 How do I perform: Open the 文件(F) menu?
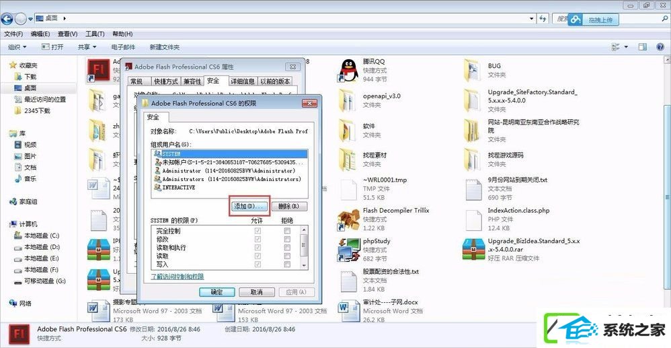pos(13,34)
